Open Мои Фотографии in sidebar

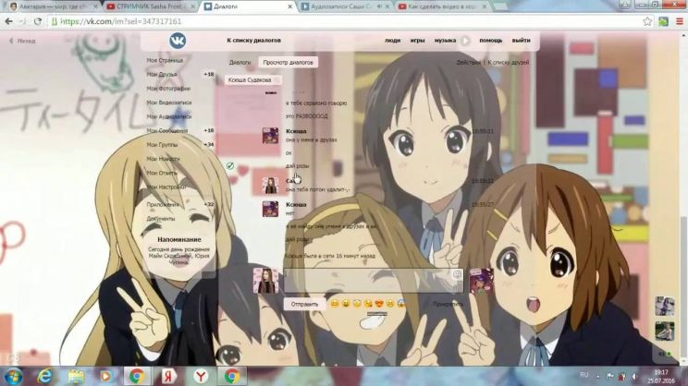click(168, 89)
